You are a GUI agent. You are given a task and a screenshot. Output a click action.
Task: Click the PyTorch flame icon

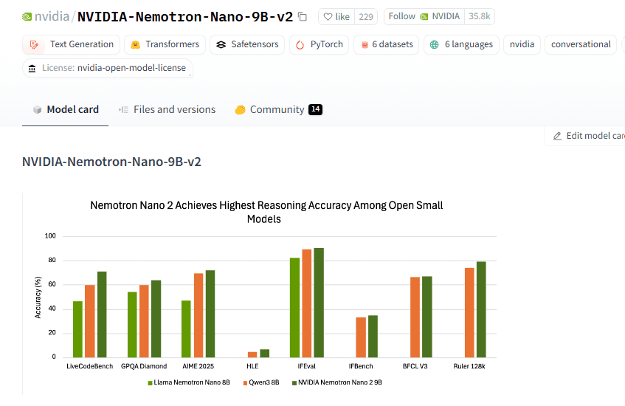click(x=300, y=45)
